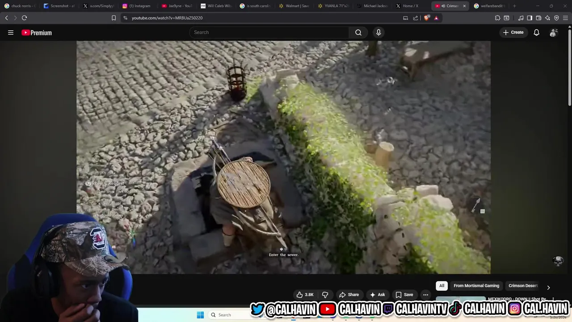Open the three-dot menu on MEXIKODRO video

[x=553, y=299]
